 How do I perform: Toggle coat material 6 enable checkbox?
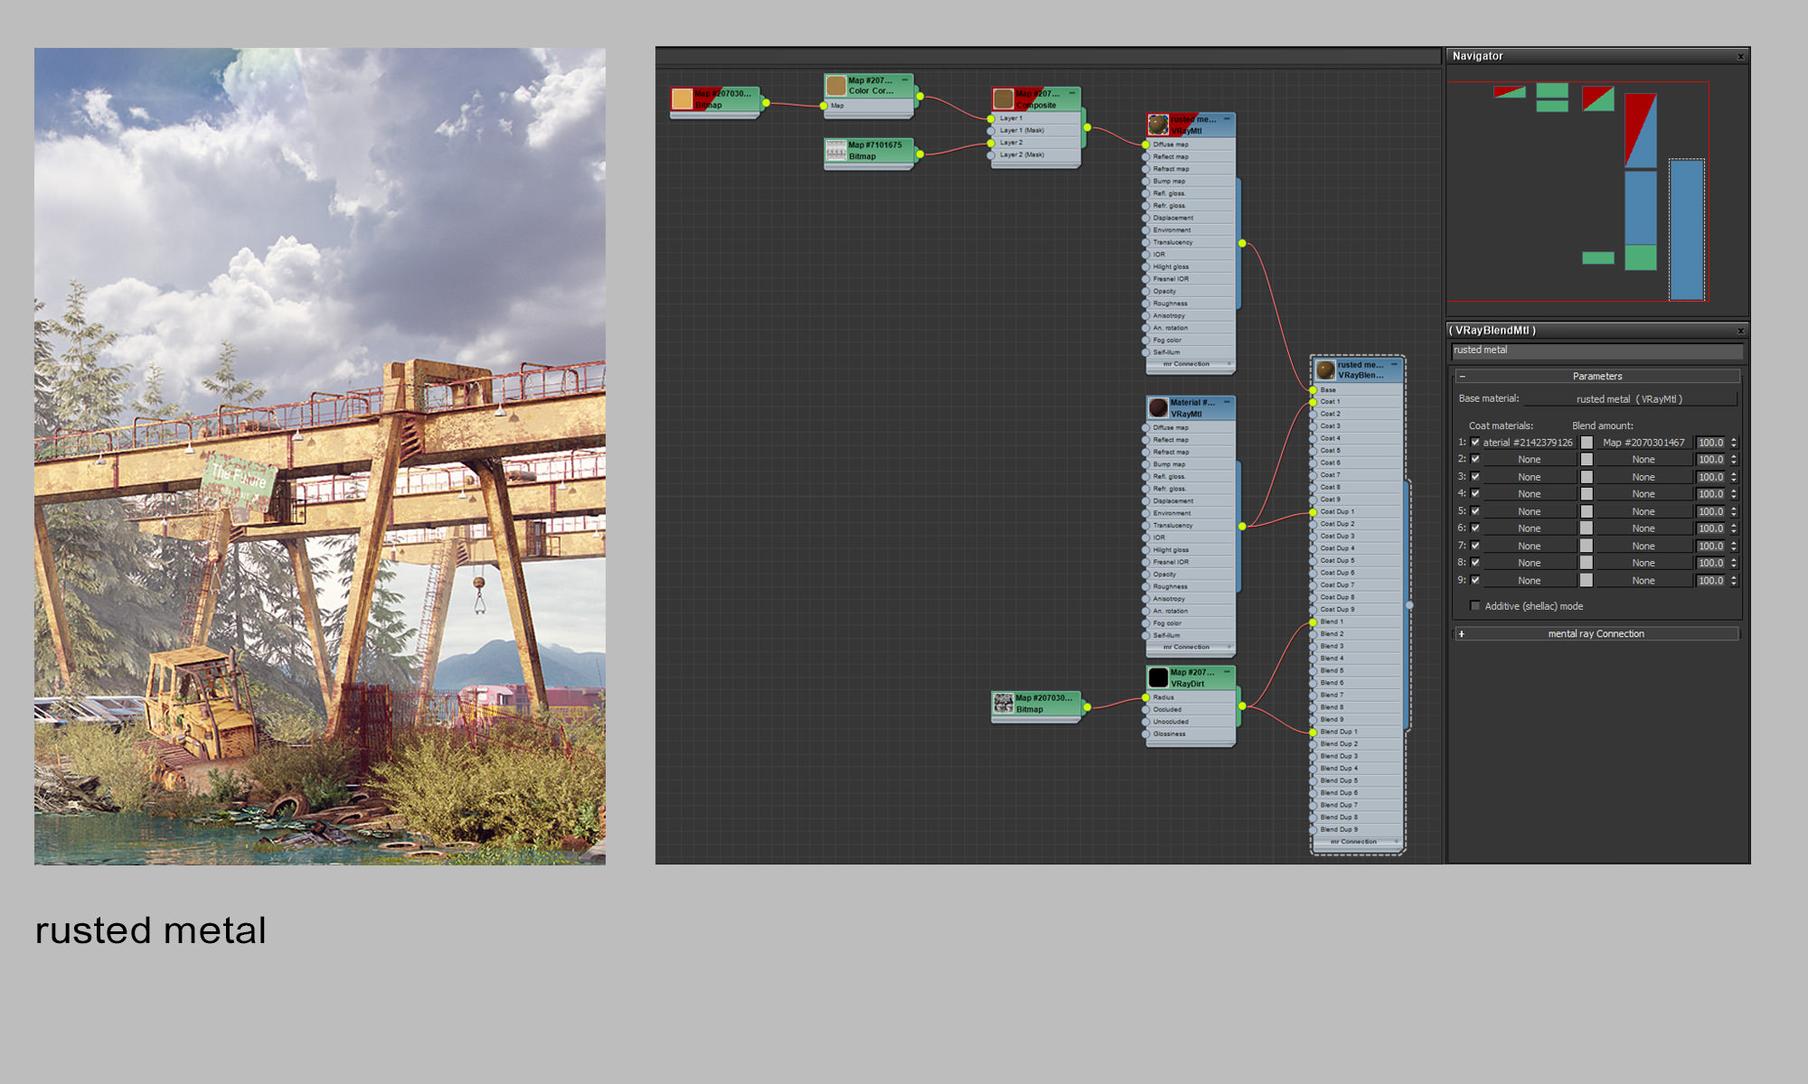pyautogui.click(x=1475, y=528)
